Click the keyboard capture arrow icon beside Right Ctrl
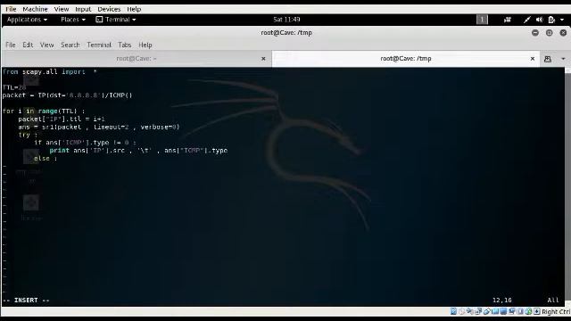This screenshot has width=571, height=321. pyautogui.click(x=537, y=311)
